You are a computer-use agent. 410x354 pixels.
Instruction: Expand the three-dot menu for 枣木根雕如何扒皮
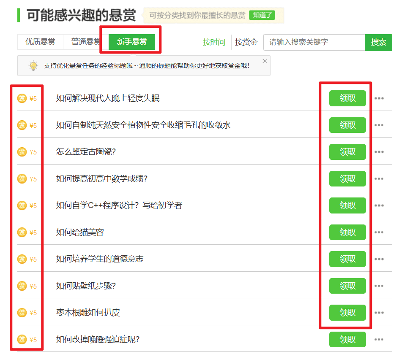coord(379,313)
